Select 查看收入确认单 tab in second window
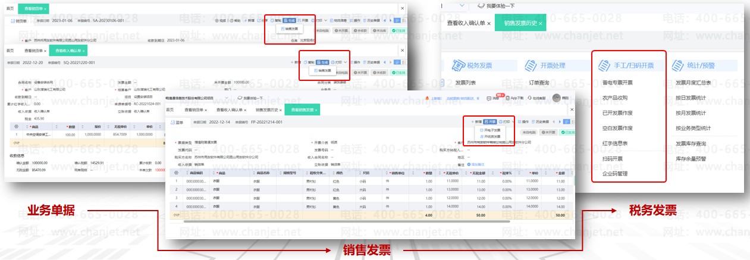This screenshot has width=750, height=260. coord(68,51)
